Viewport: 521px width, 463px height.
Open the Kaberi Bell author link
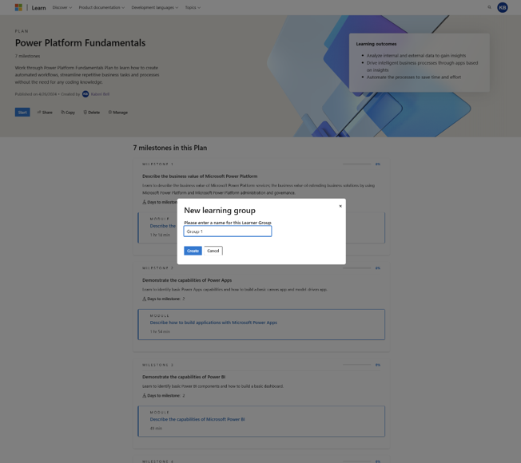[x=100, y=94]
